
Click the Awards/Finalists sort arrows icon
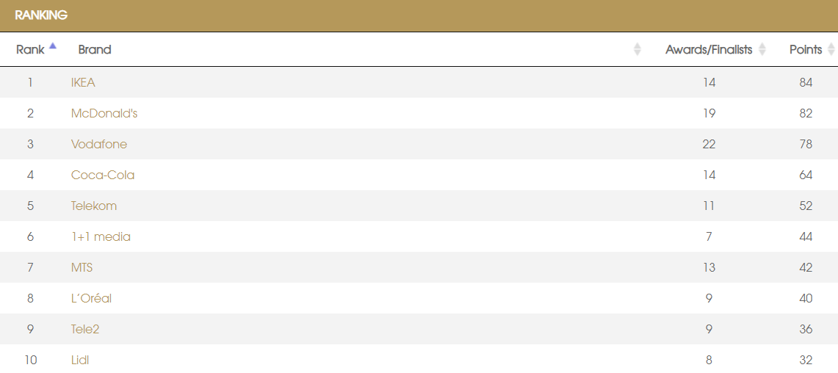762,49
